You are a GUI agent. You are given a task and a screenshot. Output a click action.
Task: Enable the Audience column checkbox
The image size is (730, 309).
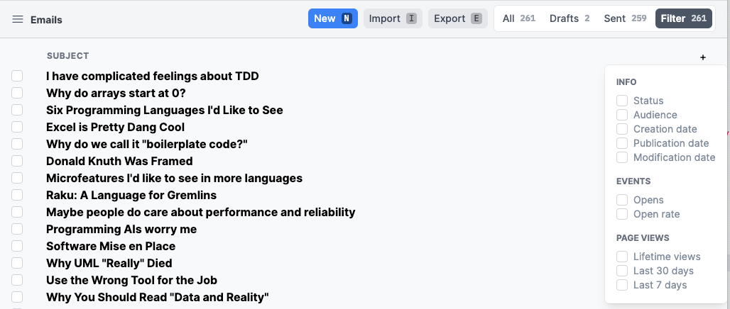tap(622, 115)
